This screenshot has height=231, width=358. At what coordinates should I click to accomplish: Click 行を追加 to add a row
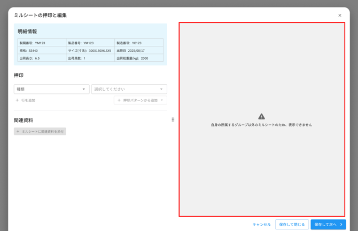(25, 100)
